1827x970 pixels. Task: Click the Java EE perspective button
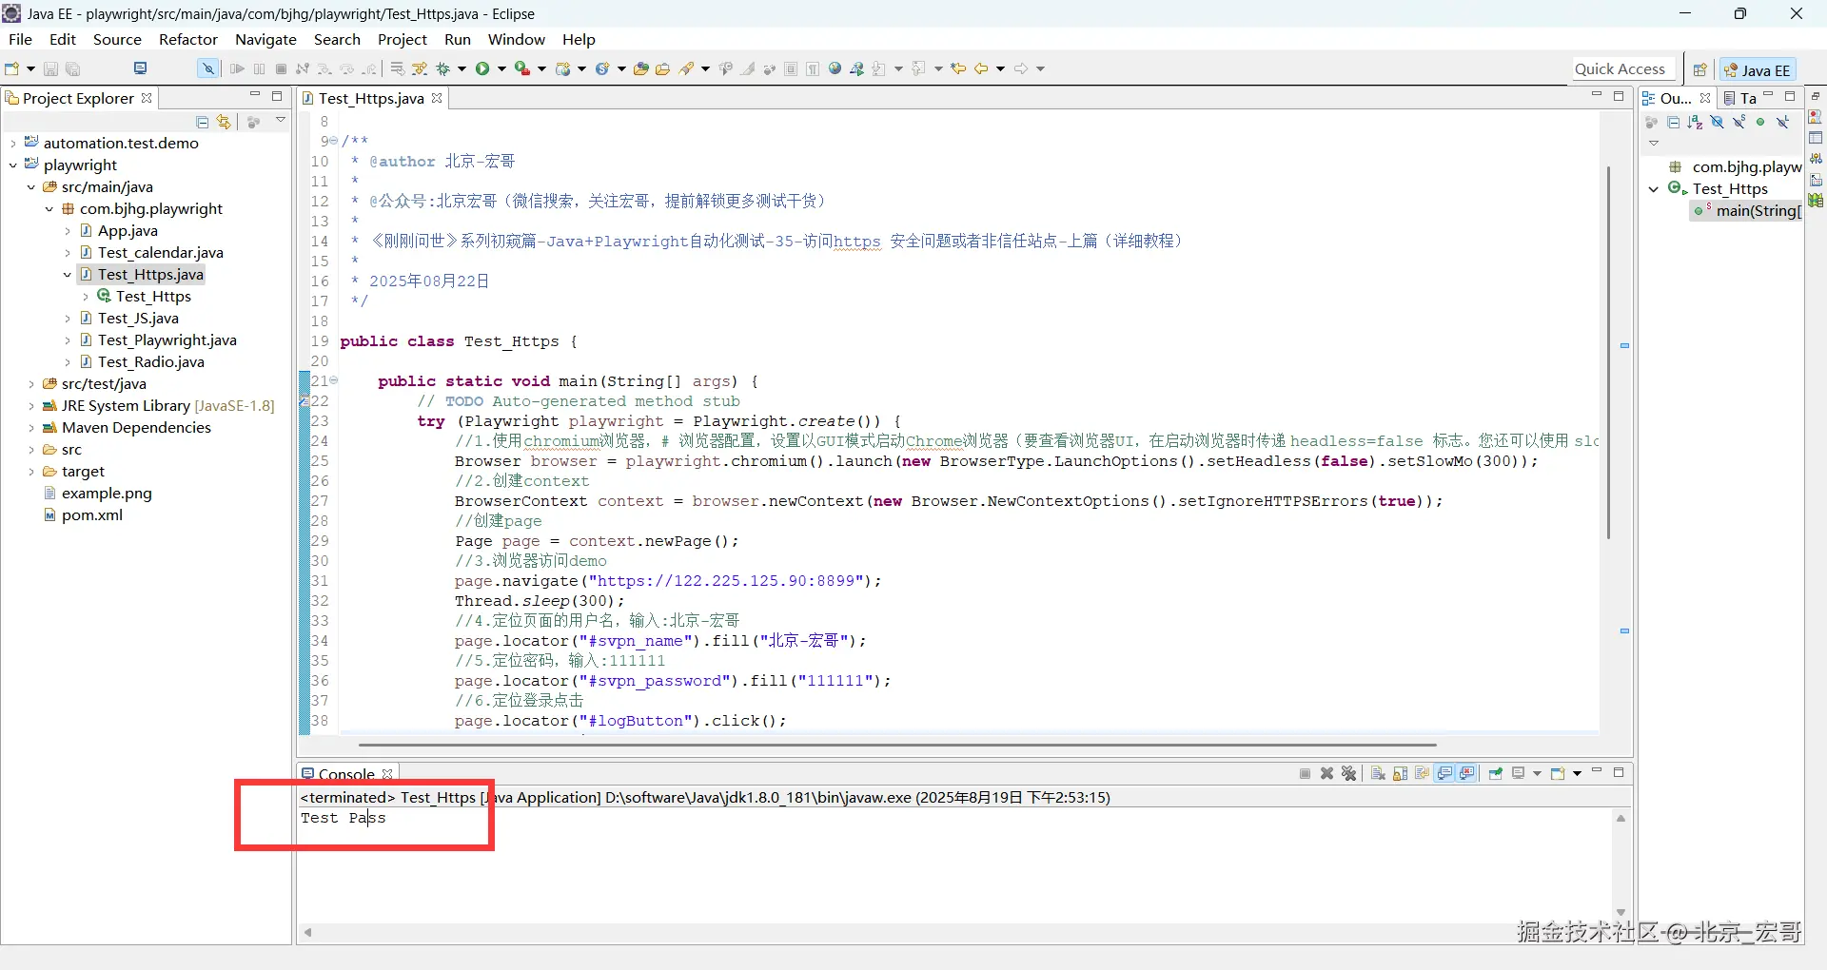[1758, 69]
